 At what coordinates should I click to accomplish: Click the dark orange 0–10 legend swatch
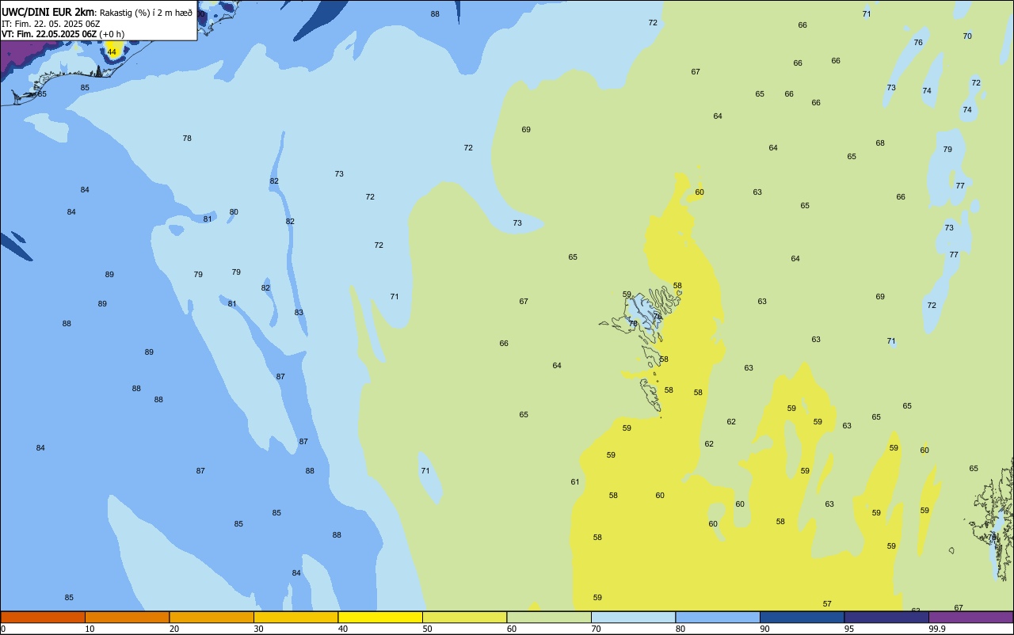click(x=43, y=617)
